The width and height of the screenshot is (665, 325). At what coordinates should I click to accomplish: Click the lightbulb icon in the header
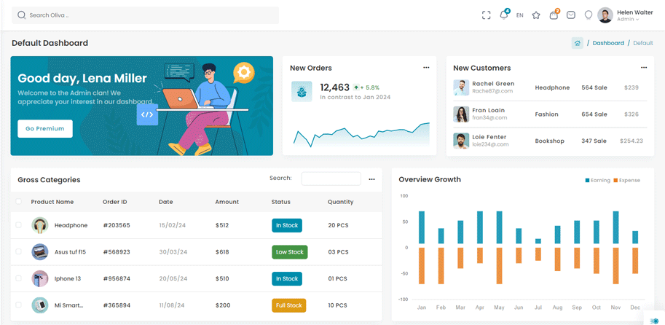[x=589, y=15]
